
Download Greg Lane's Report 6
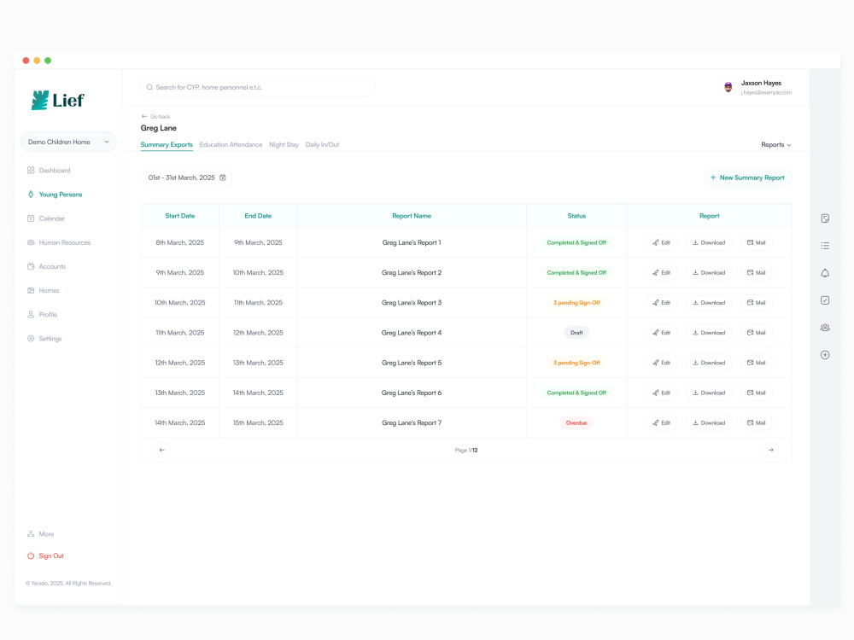pos(709,393)
